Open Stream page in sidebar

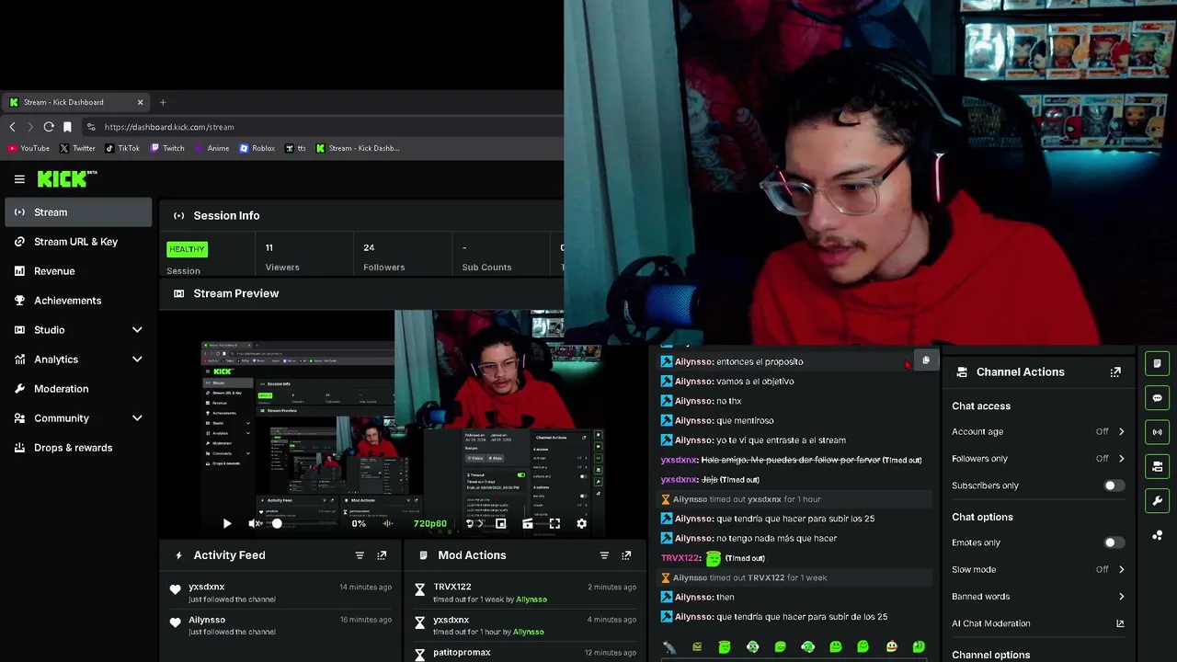pyautogui.click(x=78, y=212)
